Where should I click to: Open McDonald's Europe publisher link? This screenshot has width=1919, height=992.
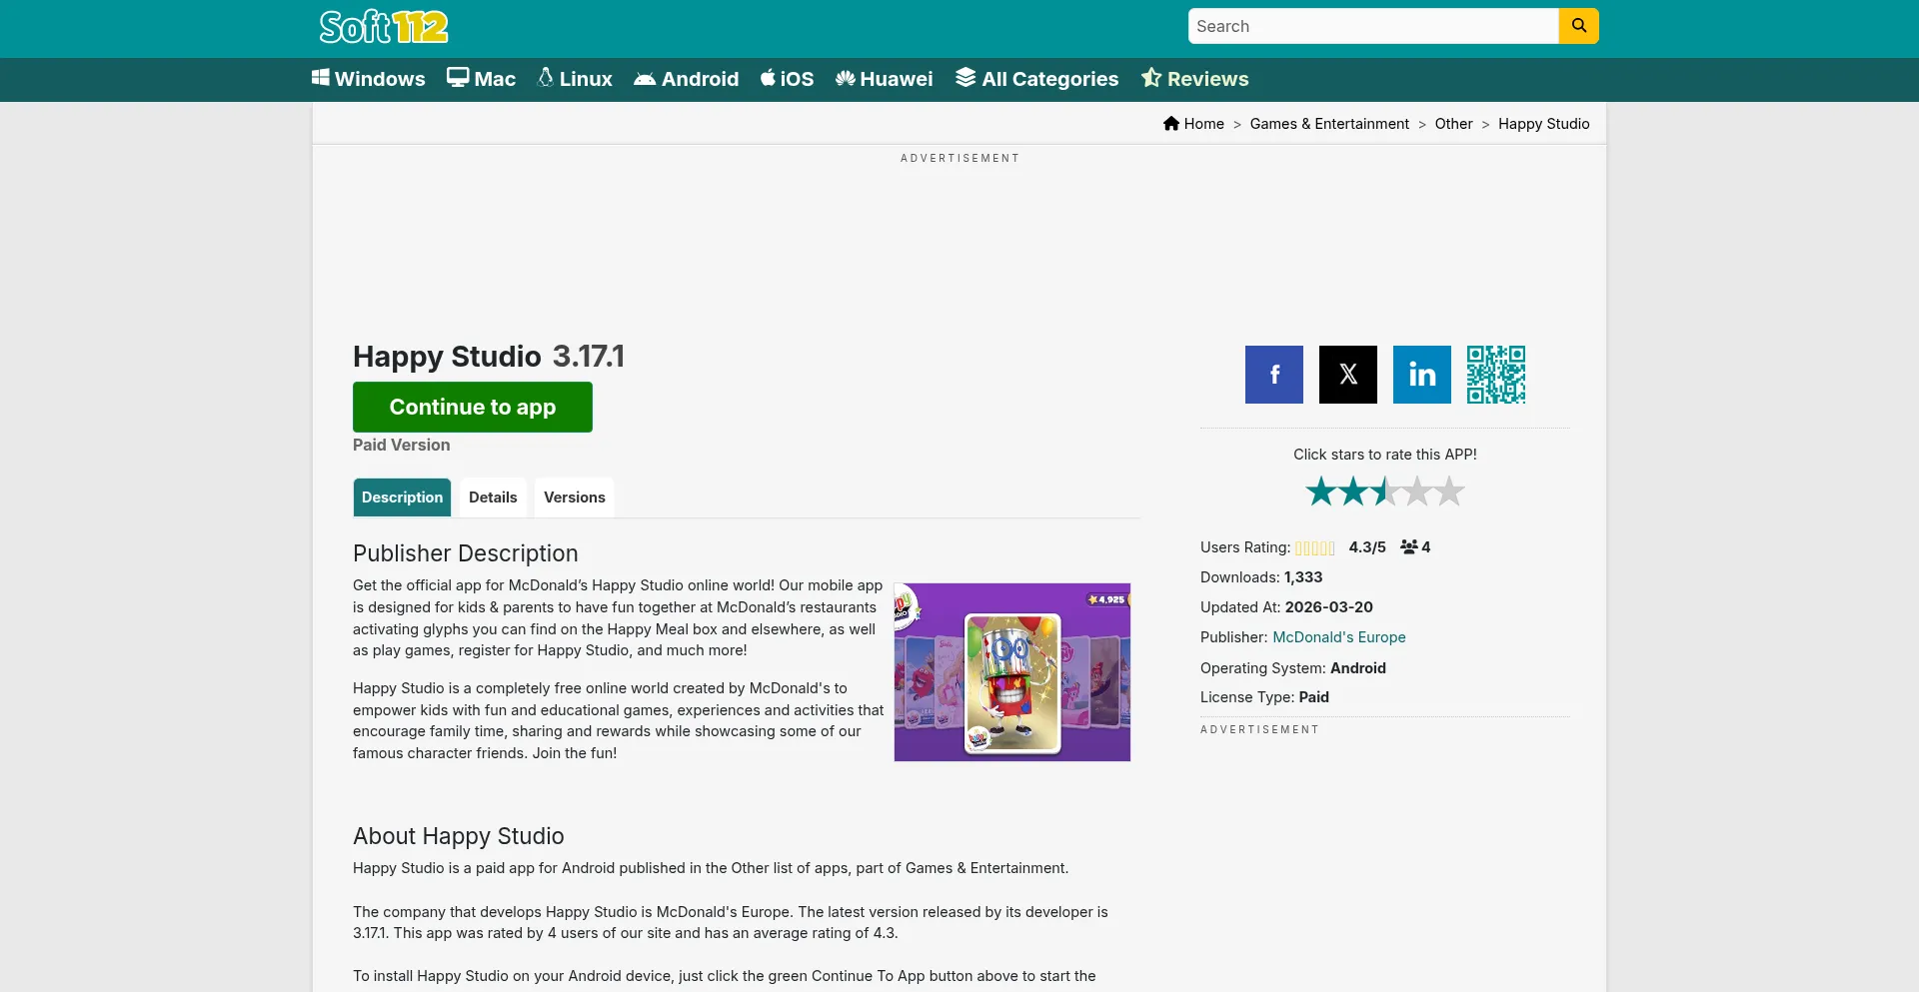(1339, 637)
